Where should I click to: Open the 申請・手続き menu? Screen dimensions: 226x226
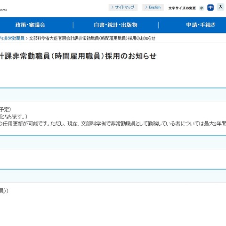point(201,25)
